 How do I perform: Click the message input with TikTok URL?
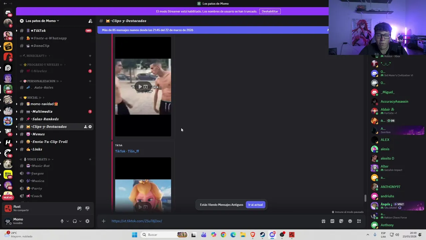pos(213,221)
